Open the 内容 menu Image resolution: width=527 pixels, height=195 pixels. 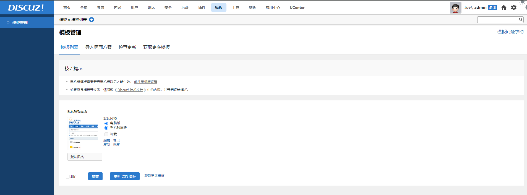[118, 7]
